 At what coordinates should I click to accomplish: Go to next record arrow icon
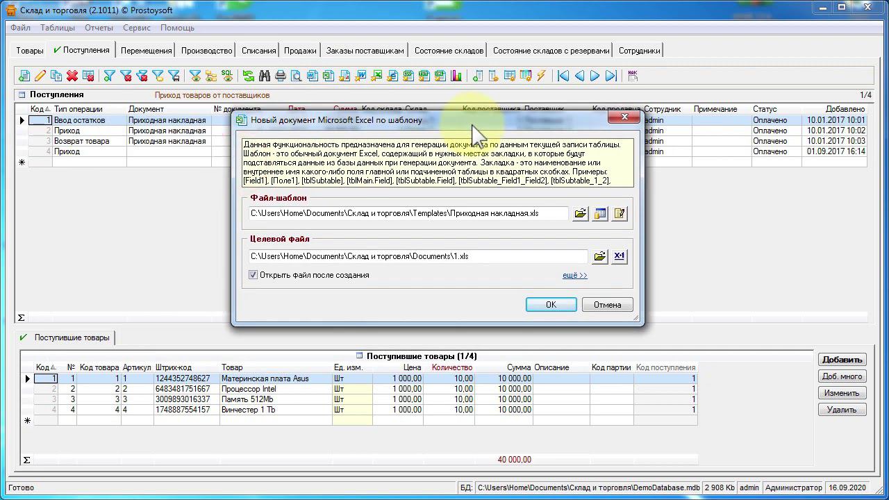tap(595, 76)
